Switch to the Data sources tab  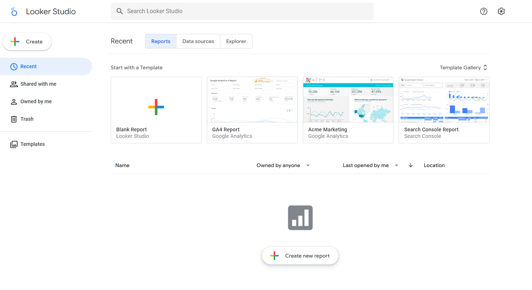(198, 41)
